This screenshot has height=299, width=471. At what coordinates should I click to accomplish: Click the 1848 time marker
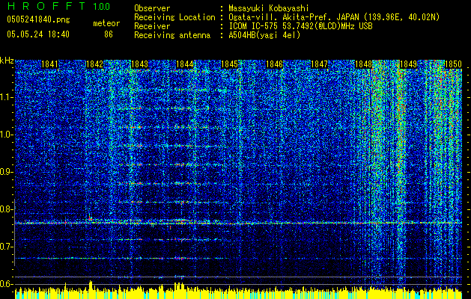click(x=364, y=64)
